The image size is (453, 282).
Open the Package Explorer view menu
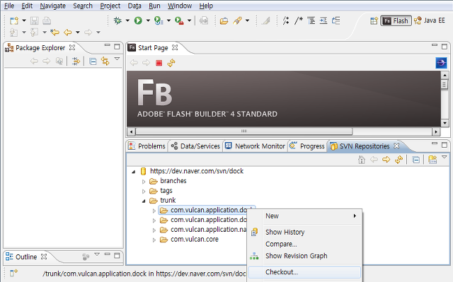tap(117, 59)
